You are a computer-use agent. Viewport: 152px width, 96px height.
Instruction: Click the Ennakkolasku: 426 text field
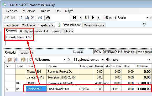click(x=79, y=40)
